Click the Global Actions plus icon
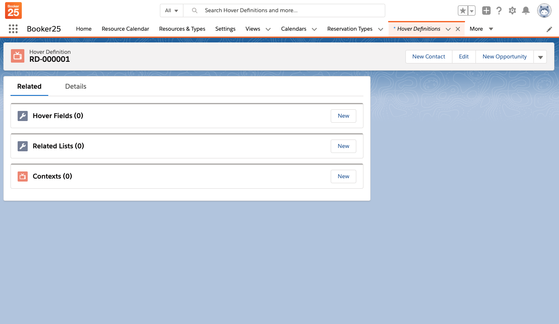 point(486,11)
